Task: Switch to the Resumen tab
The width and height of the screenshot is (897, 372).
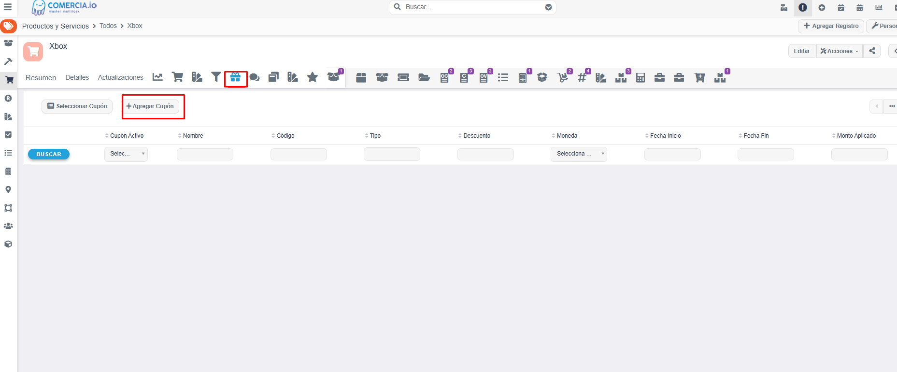Action: coord(41,78)
